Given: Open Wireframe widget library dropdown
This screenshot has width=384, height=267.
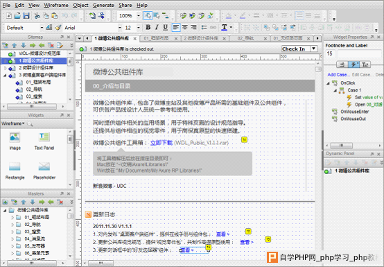Looking at the screenshot, I should coord(13,123).
